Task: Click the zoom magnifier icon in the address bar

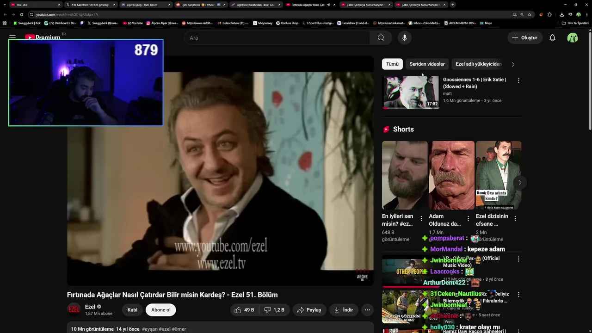Action: click(x=522, y=14)
